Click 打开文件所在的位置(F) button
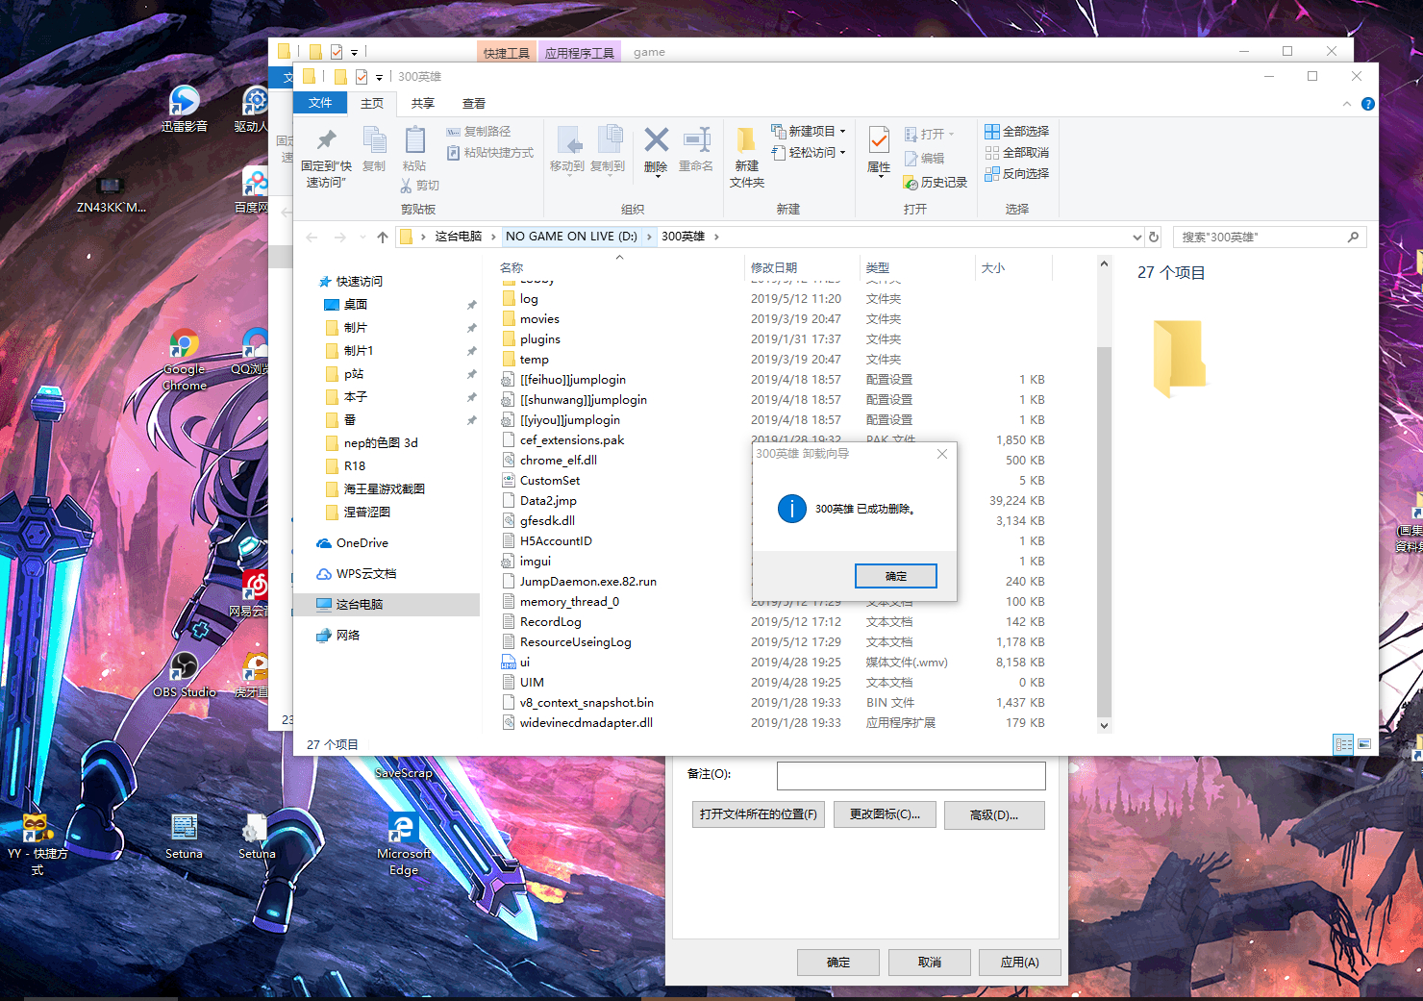The width and height of the screenshot is (1423, 1001). pos(759,814)
